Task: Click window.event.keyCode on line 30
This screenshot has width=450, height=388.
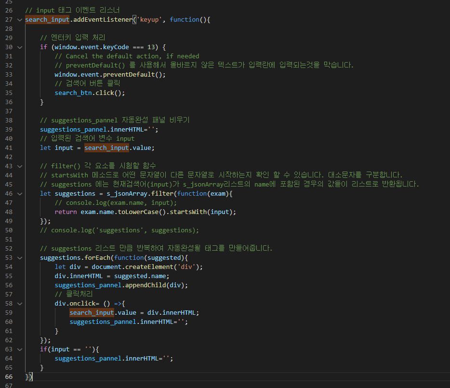Action: point(92,47)
